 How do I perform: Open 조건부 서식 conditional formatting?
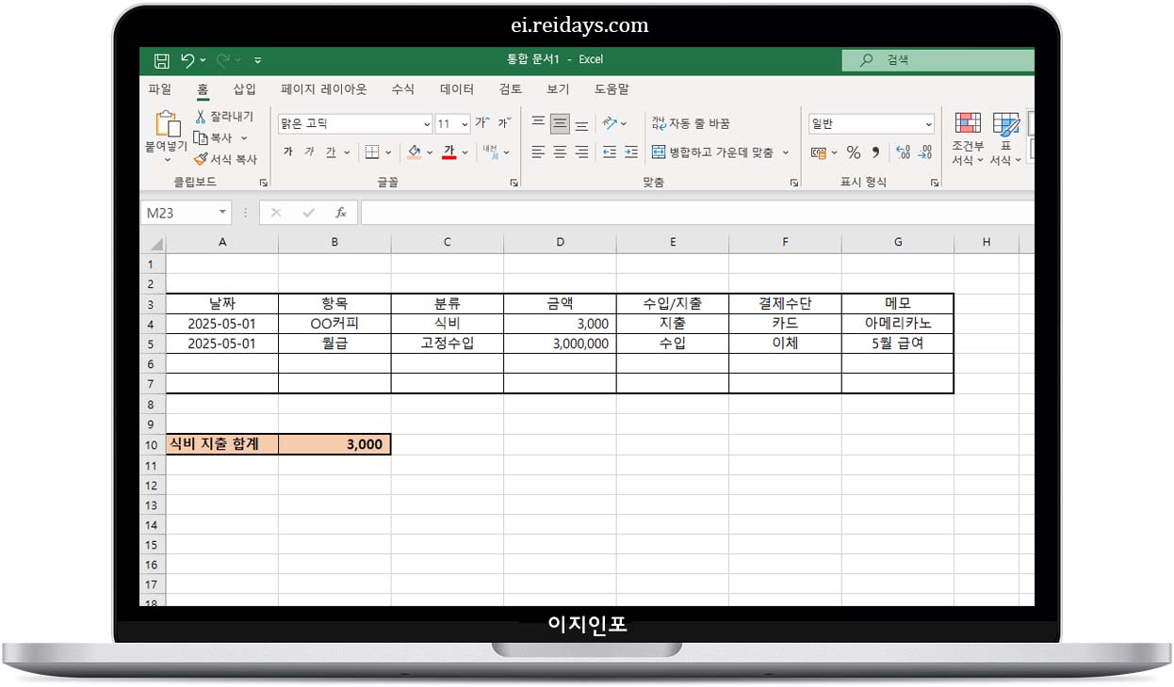(x=967, y=136)
